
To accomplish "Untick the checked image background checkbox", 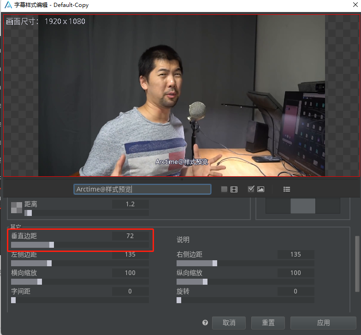I will click(251, 189).
